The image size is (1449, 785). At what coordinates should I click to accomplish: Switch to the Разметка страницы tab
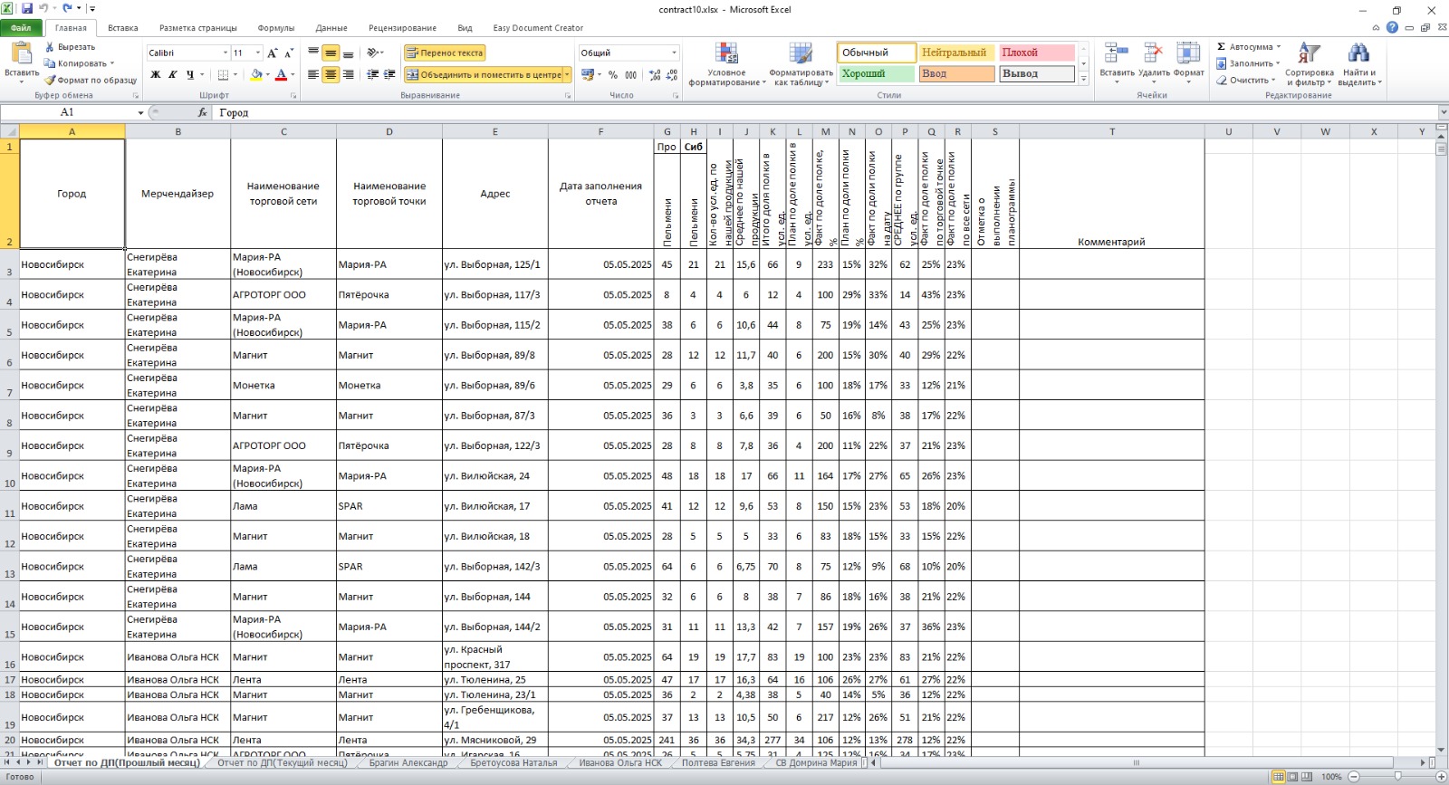click(198, 28)
